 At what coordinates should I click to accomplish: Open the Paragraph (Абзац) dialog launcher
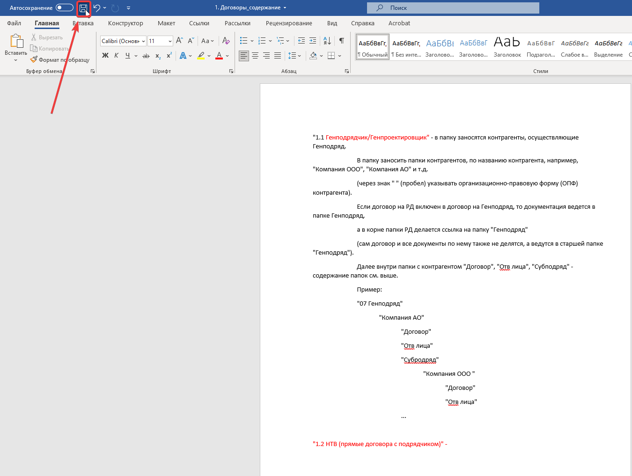coord(347,71)
